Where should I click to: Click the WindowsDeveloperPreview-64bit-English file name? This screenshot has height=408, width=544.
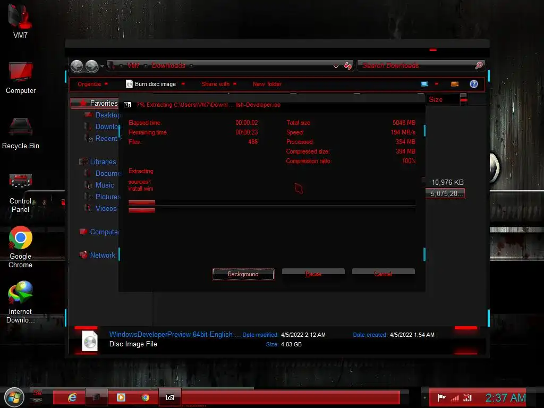pyautogui.click(x=175, y=335)
